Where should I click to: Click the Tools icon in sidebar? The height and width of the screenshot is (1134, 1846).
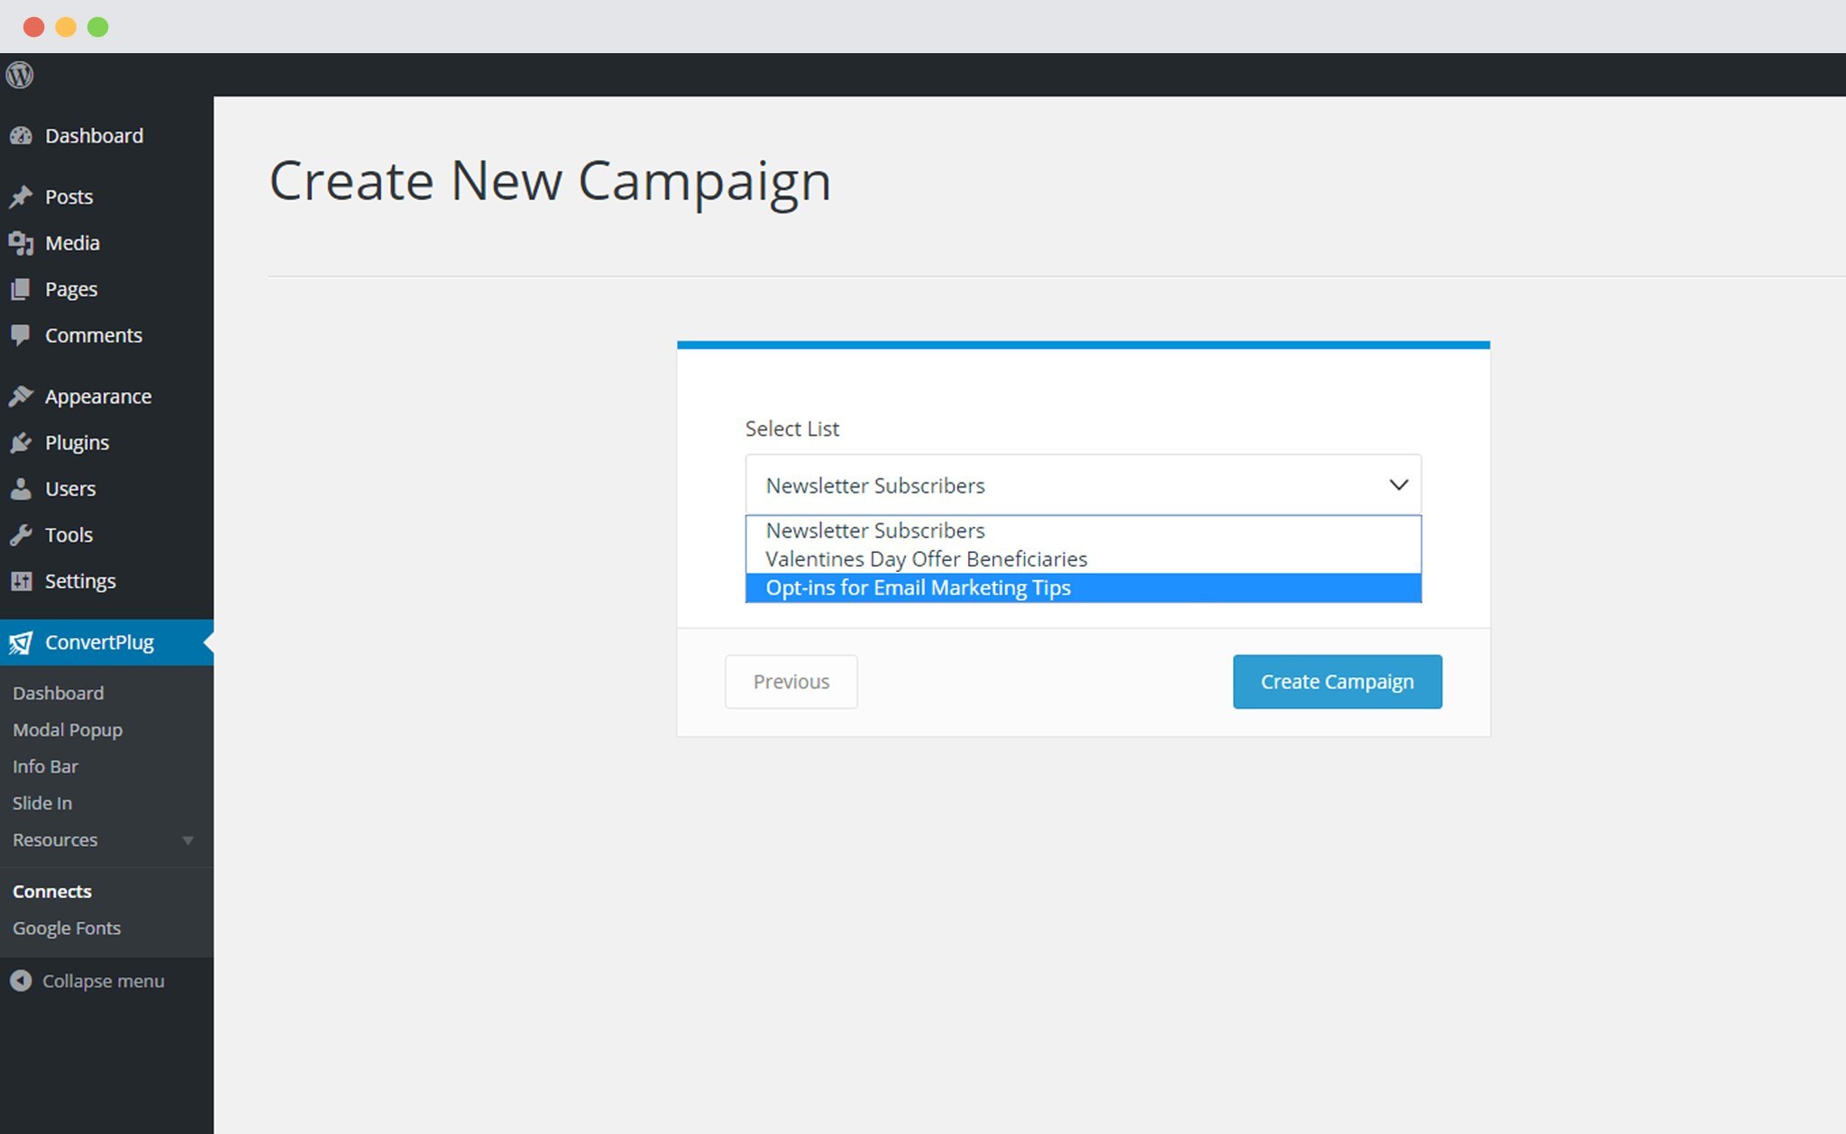[x=20, y=533]
